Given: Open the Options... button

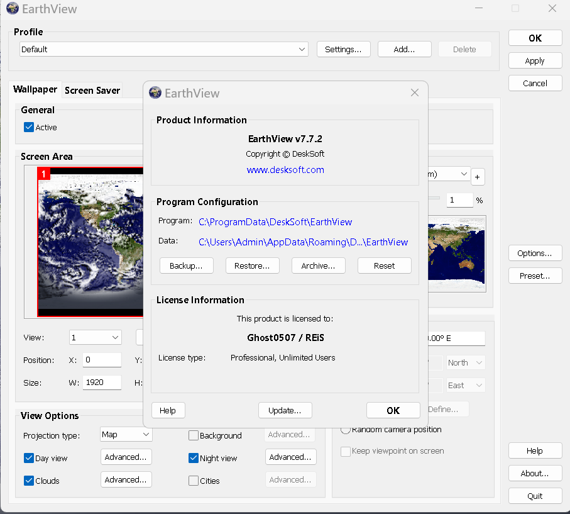Looking at the screenshot, I should point(535,253).
